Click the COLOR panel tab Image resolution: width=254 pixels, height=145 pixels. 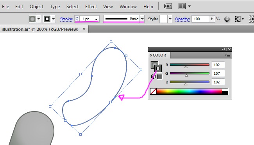[159, 55]
